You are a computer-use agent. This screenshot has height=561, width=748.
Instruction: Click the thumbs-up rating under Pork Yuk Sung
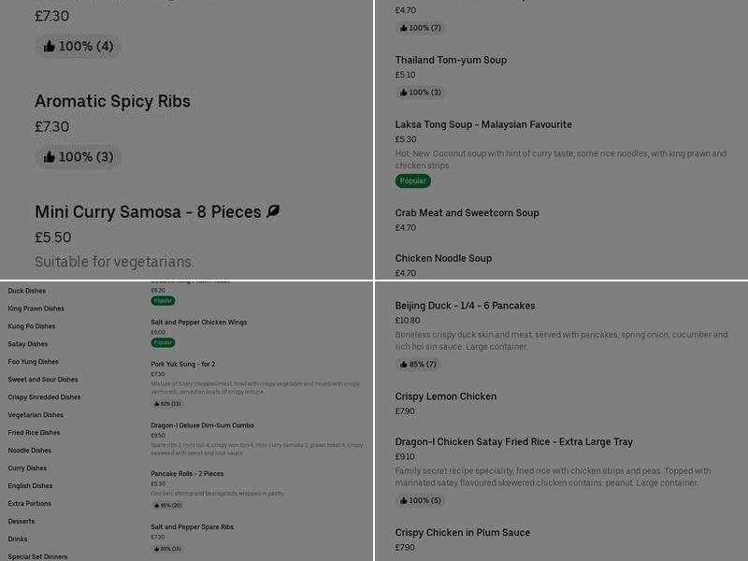tap(167, 404)
